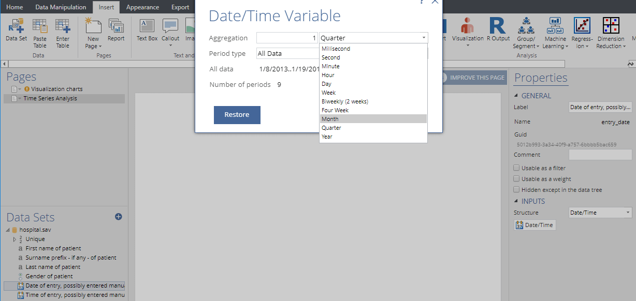The height and width of the screenshot is (301, 636).
Task: Click the Restore button
Action: coord(237,115)
